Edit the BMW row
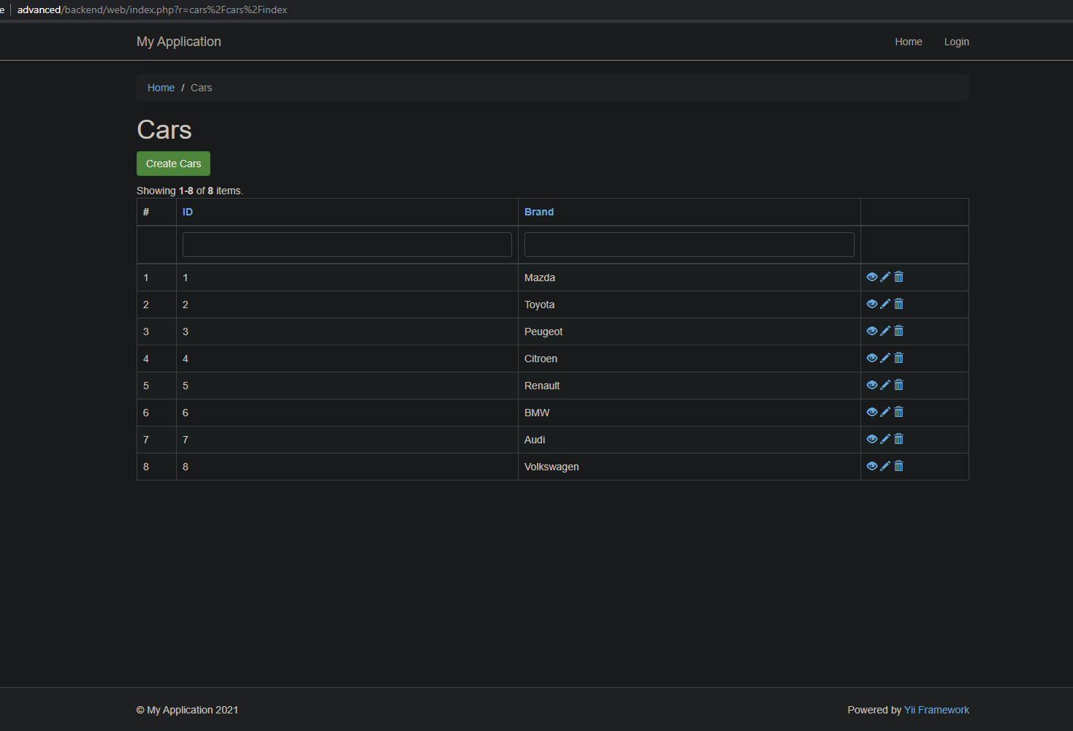Viewport: 1073px width, 731px height. coord(885,412)
